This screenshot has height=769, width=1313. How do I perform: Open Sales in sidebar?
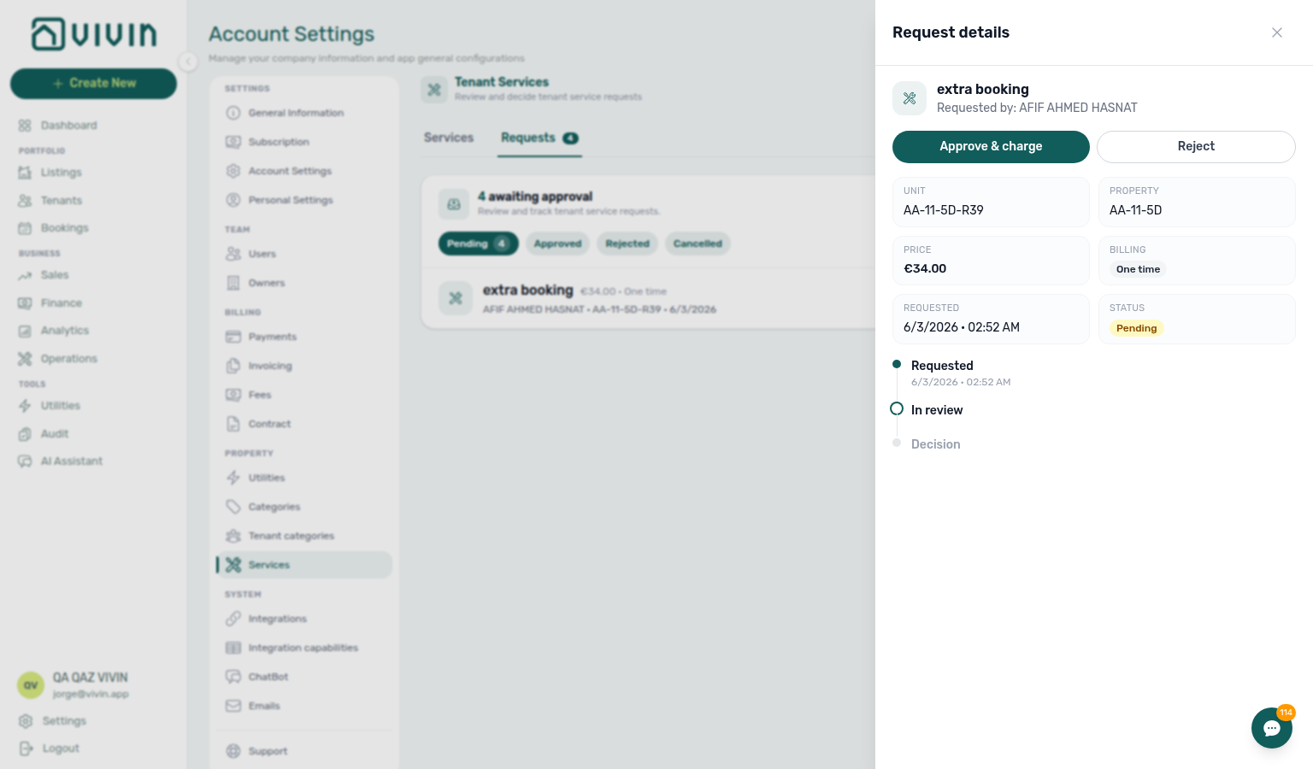[44, 275]
